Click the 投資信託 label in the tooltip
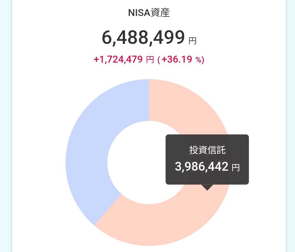The height and width of the screenshot is (252, 295). tap(207, 150)
